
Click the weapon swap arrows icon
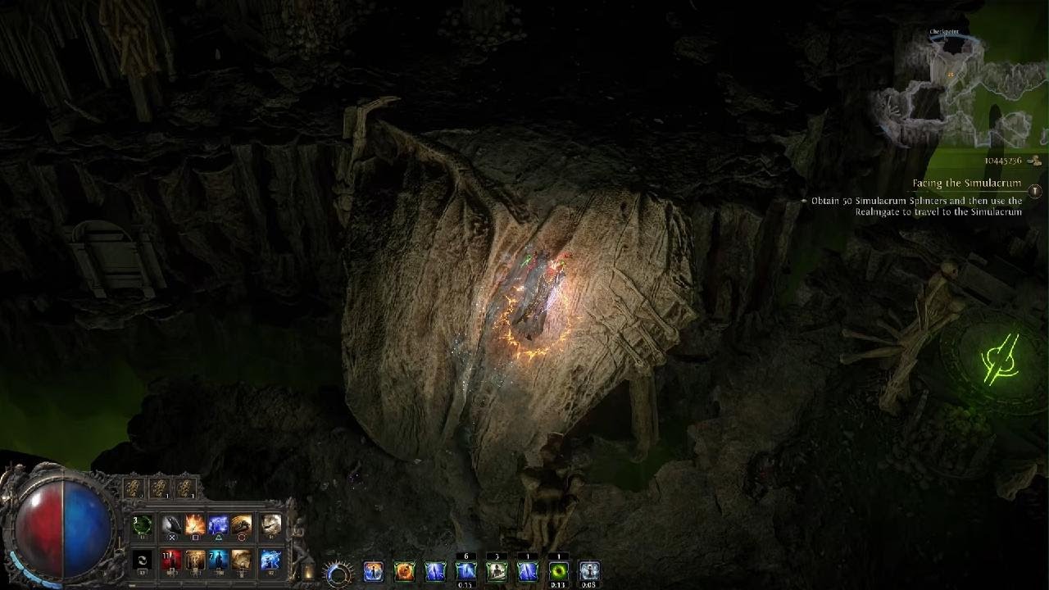(143, 560)
